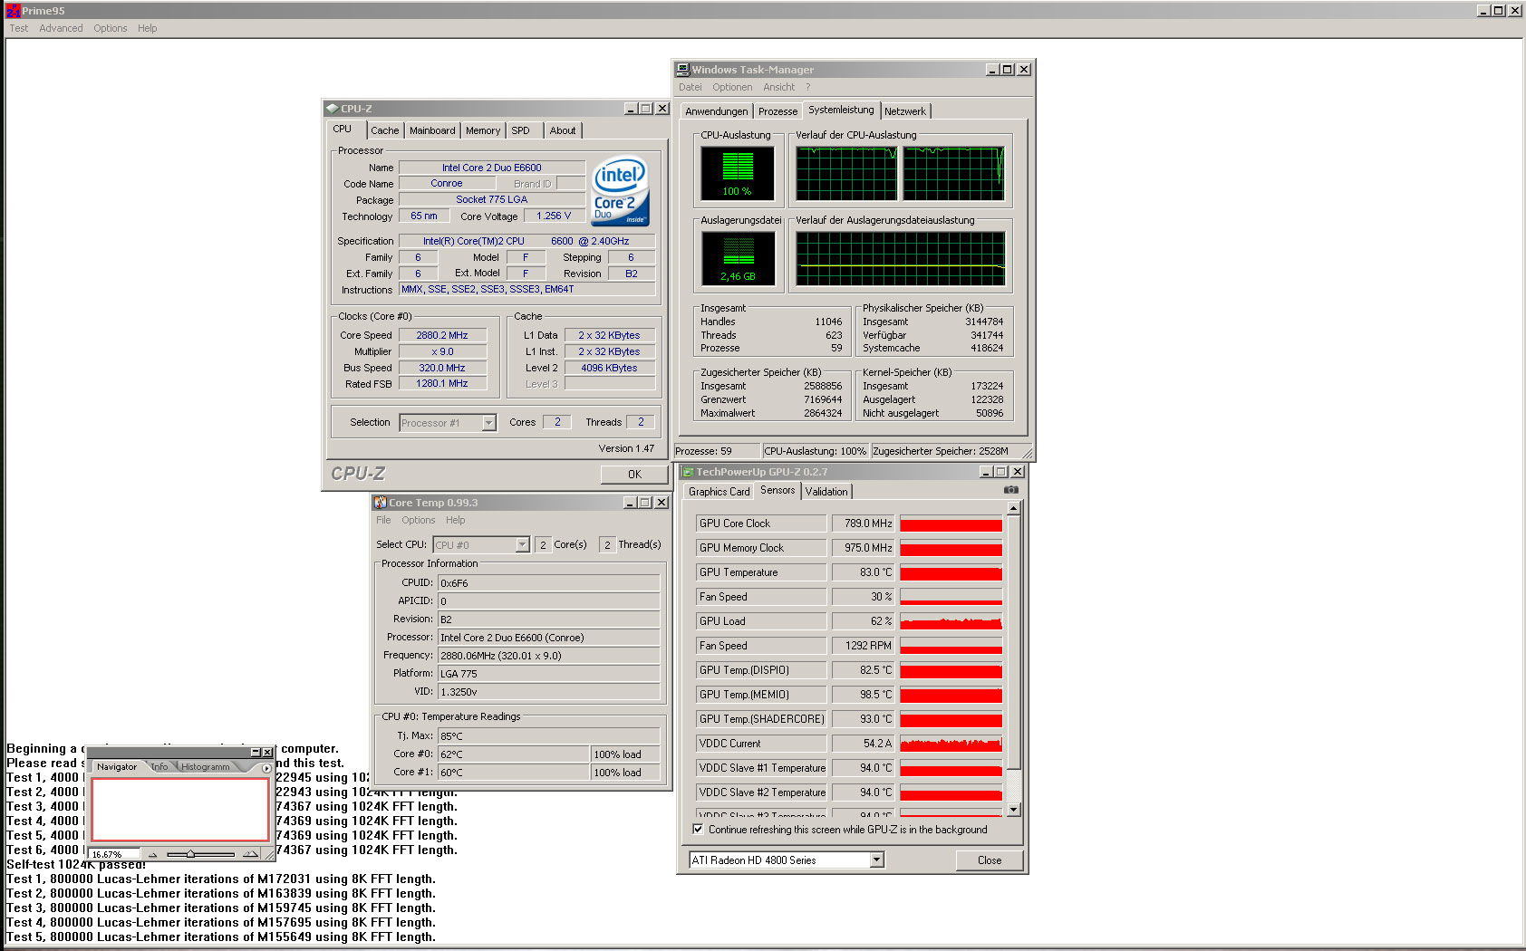Click the Fan Speed 1292 RPM value

click(x=864, y=646)
